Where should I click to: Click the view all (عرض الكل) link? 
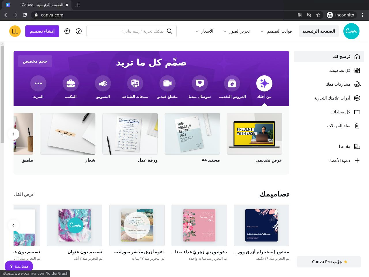tap(24, 194)
